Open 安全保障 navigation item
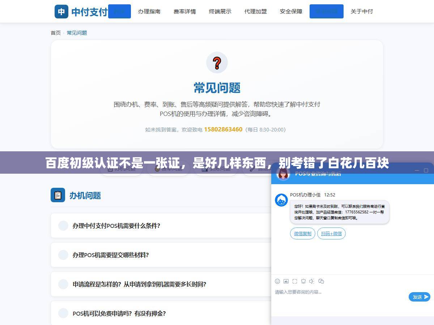 coord(291,11)
